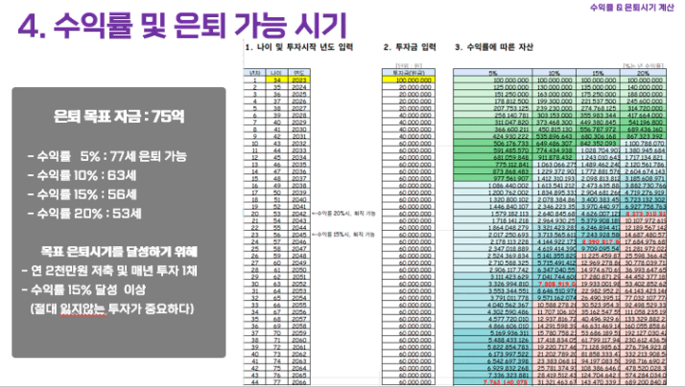685x387 pixels.
Task: Click the annotation '수익률 20%시, 퇴직 가능'
Action: point(343,214)
